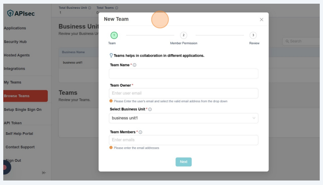Click the Select Business Unit info icon
Image resolution: width=323 pixels, height=185 pixels.
point(150,109)
